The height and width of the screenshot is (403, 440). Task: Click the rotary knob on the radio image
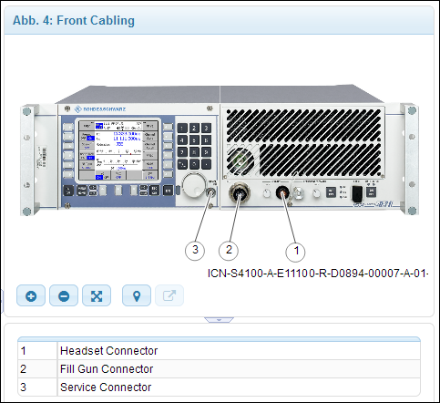194,185
